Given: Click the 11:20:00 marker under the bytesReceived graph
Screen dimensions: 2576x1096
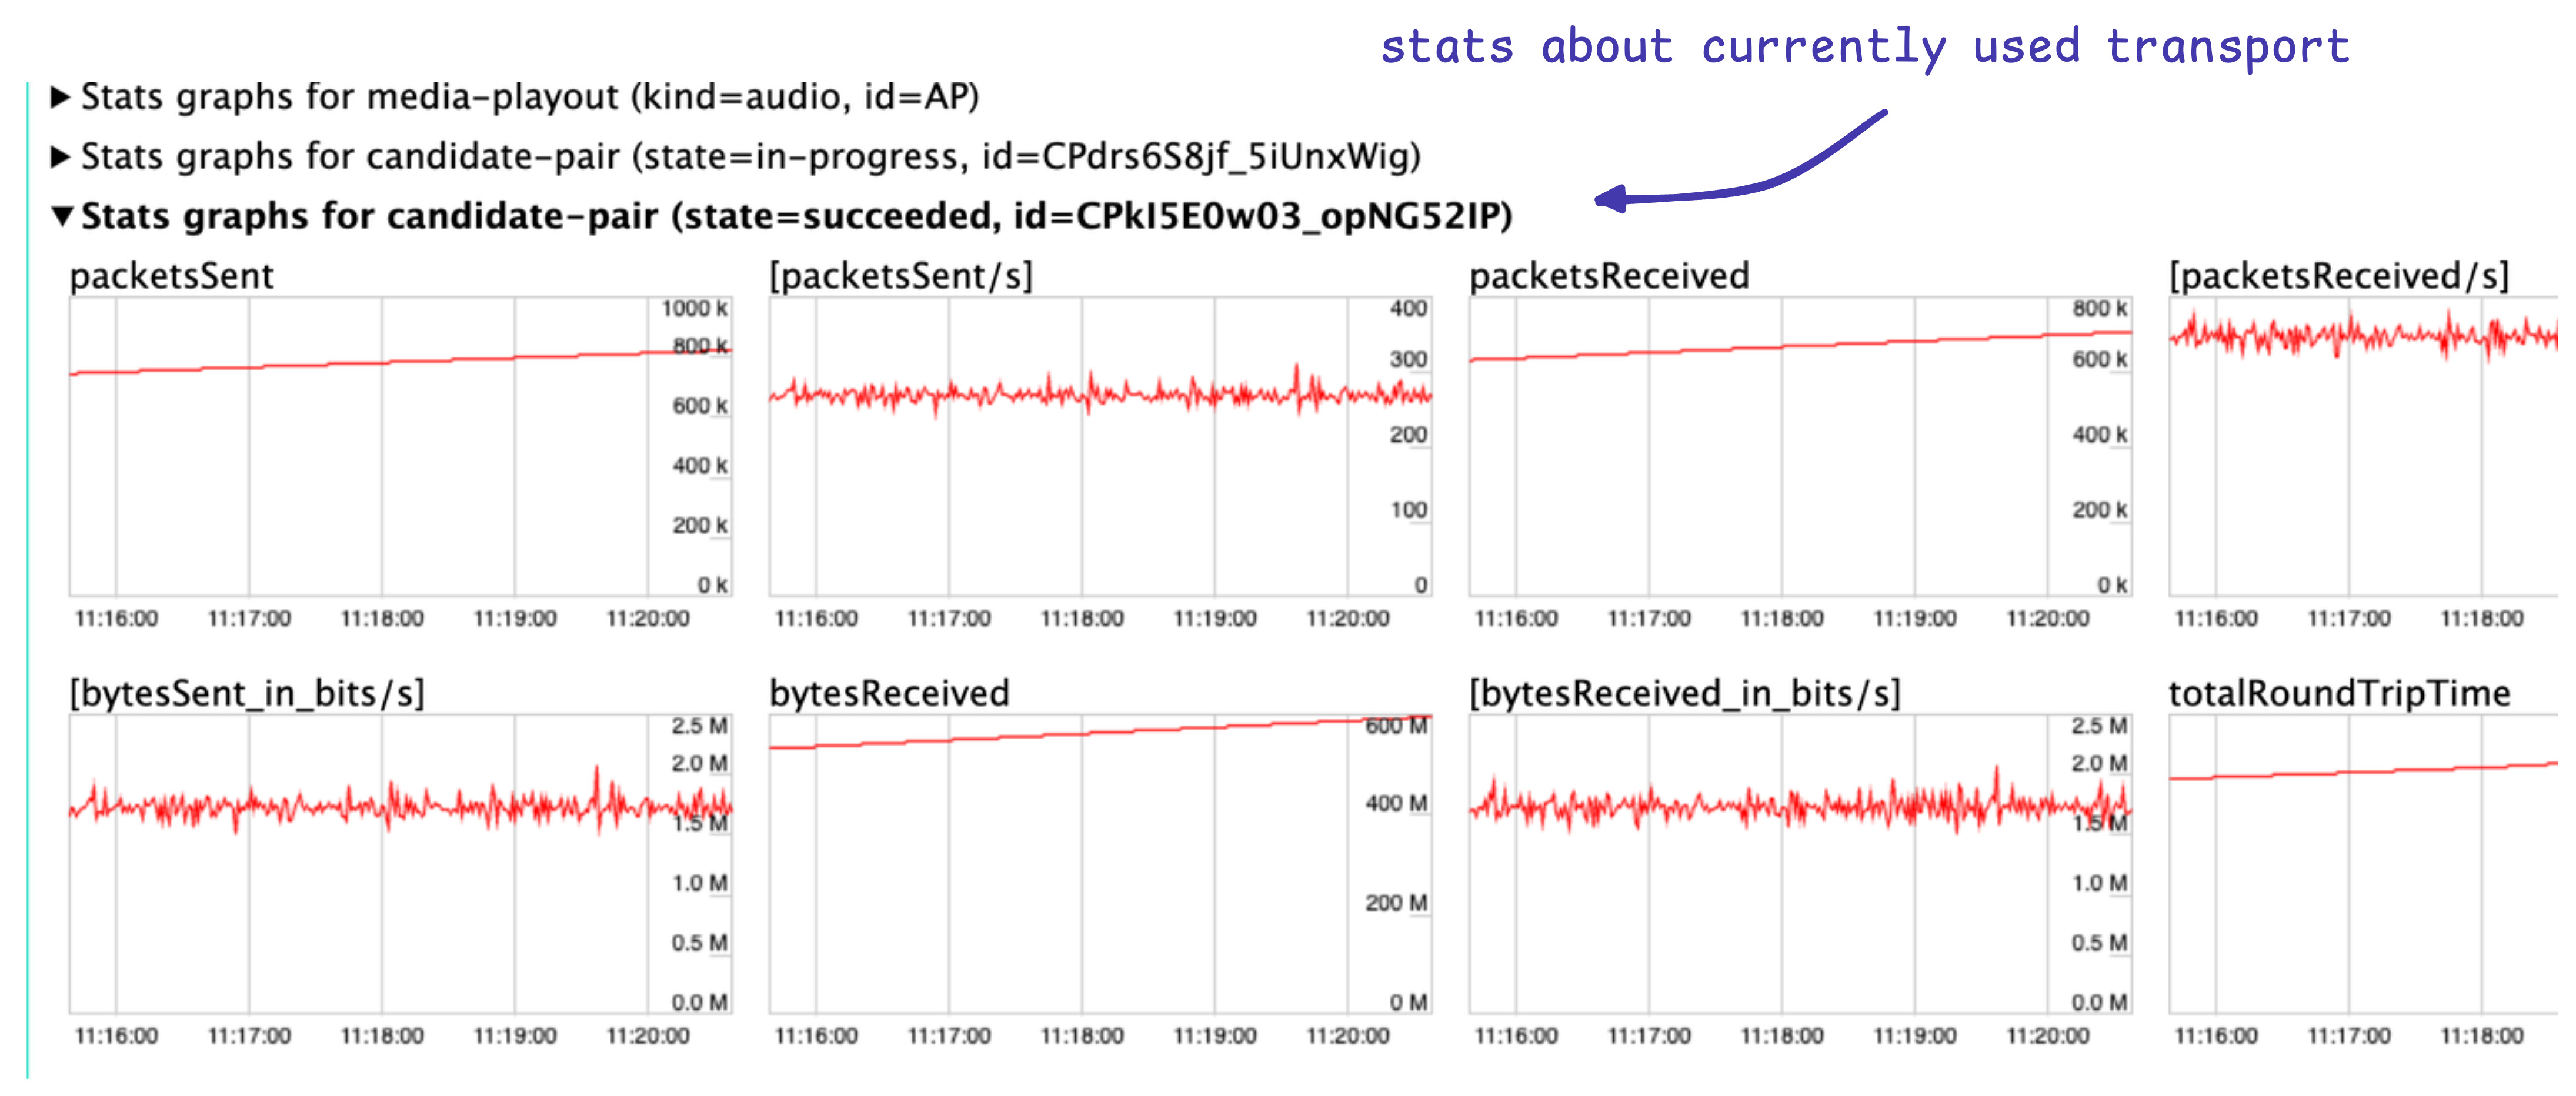Looking at the screenshot, I should click(x=1347, y=1036).
